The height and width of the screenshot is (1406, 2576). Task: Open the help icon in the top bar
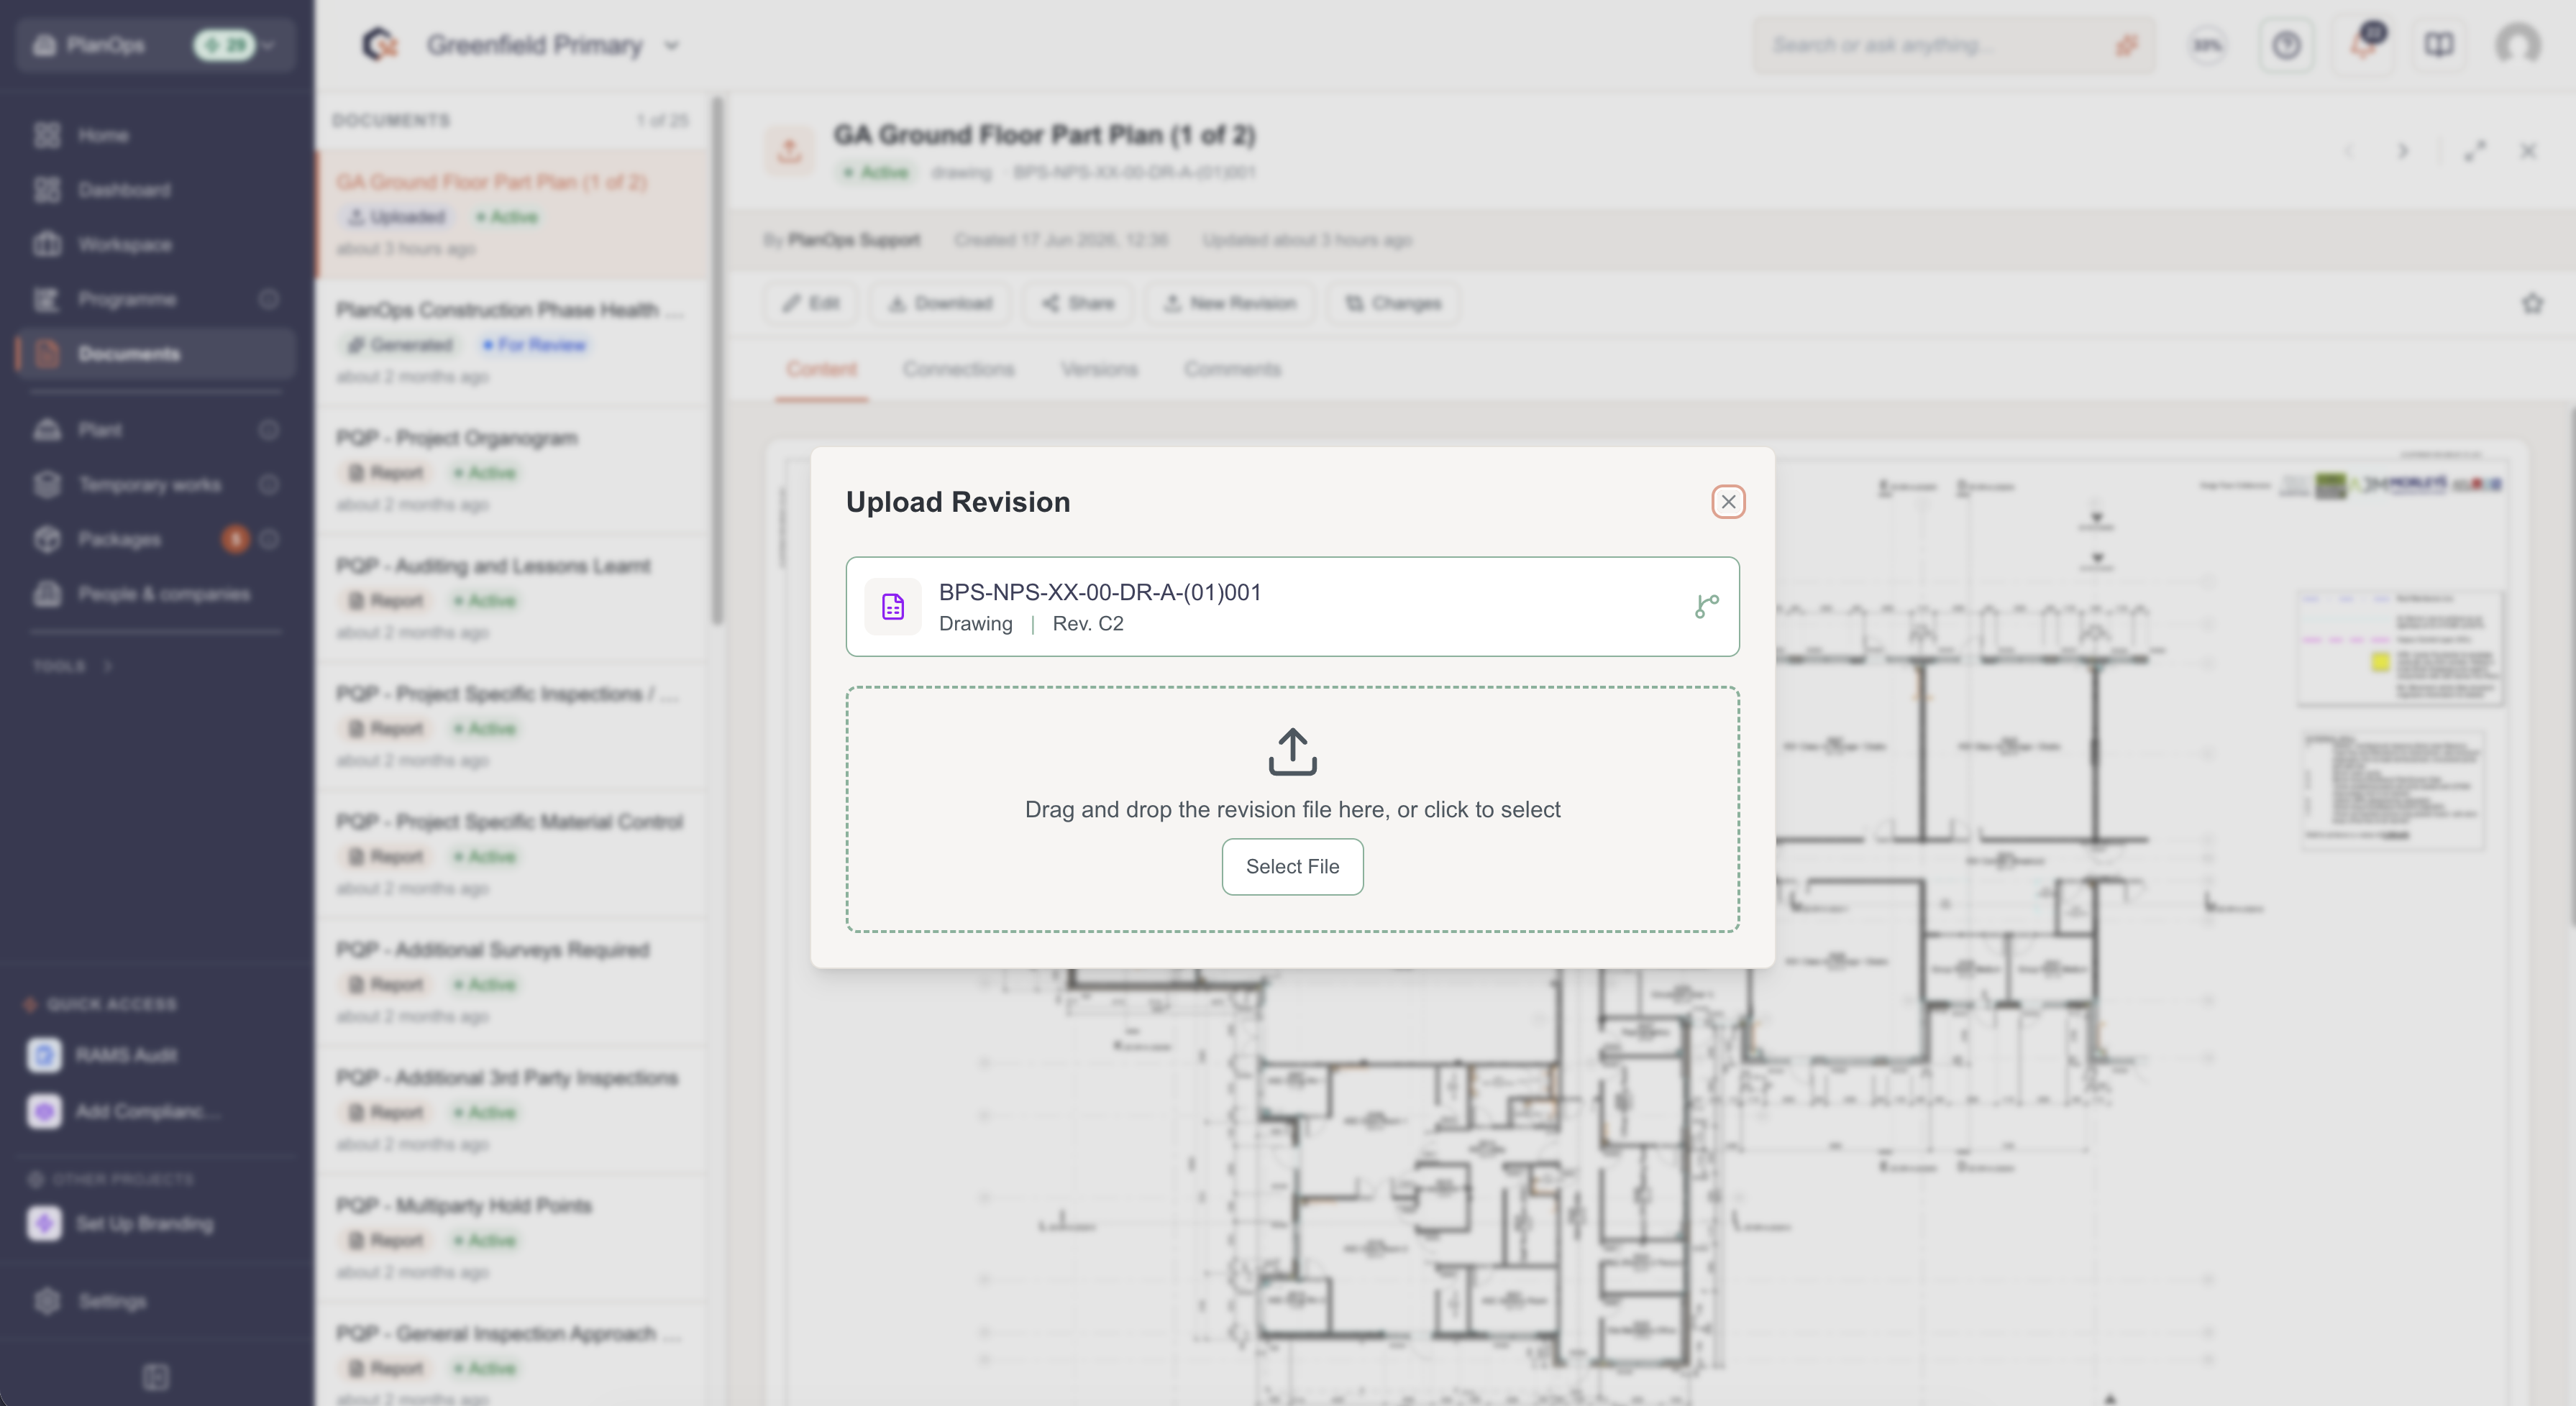click(x=2286, y=45)
